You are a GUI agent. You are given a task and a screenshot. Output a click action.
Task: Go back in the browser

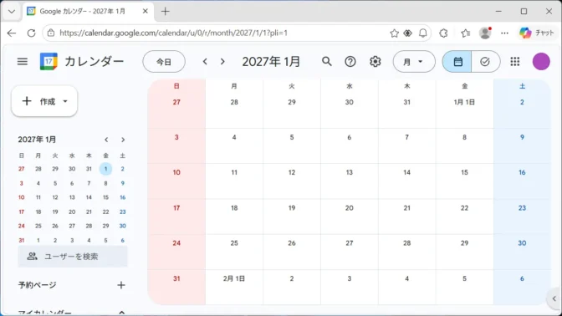point(12,33)
